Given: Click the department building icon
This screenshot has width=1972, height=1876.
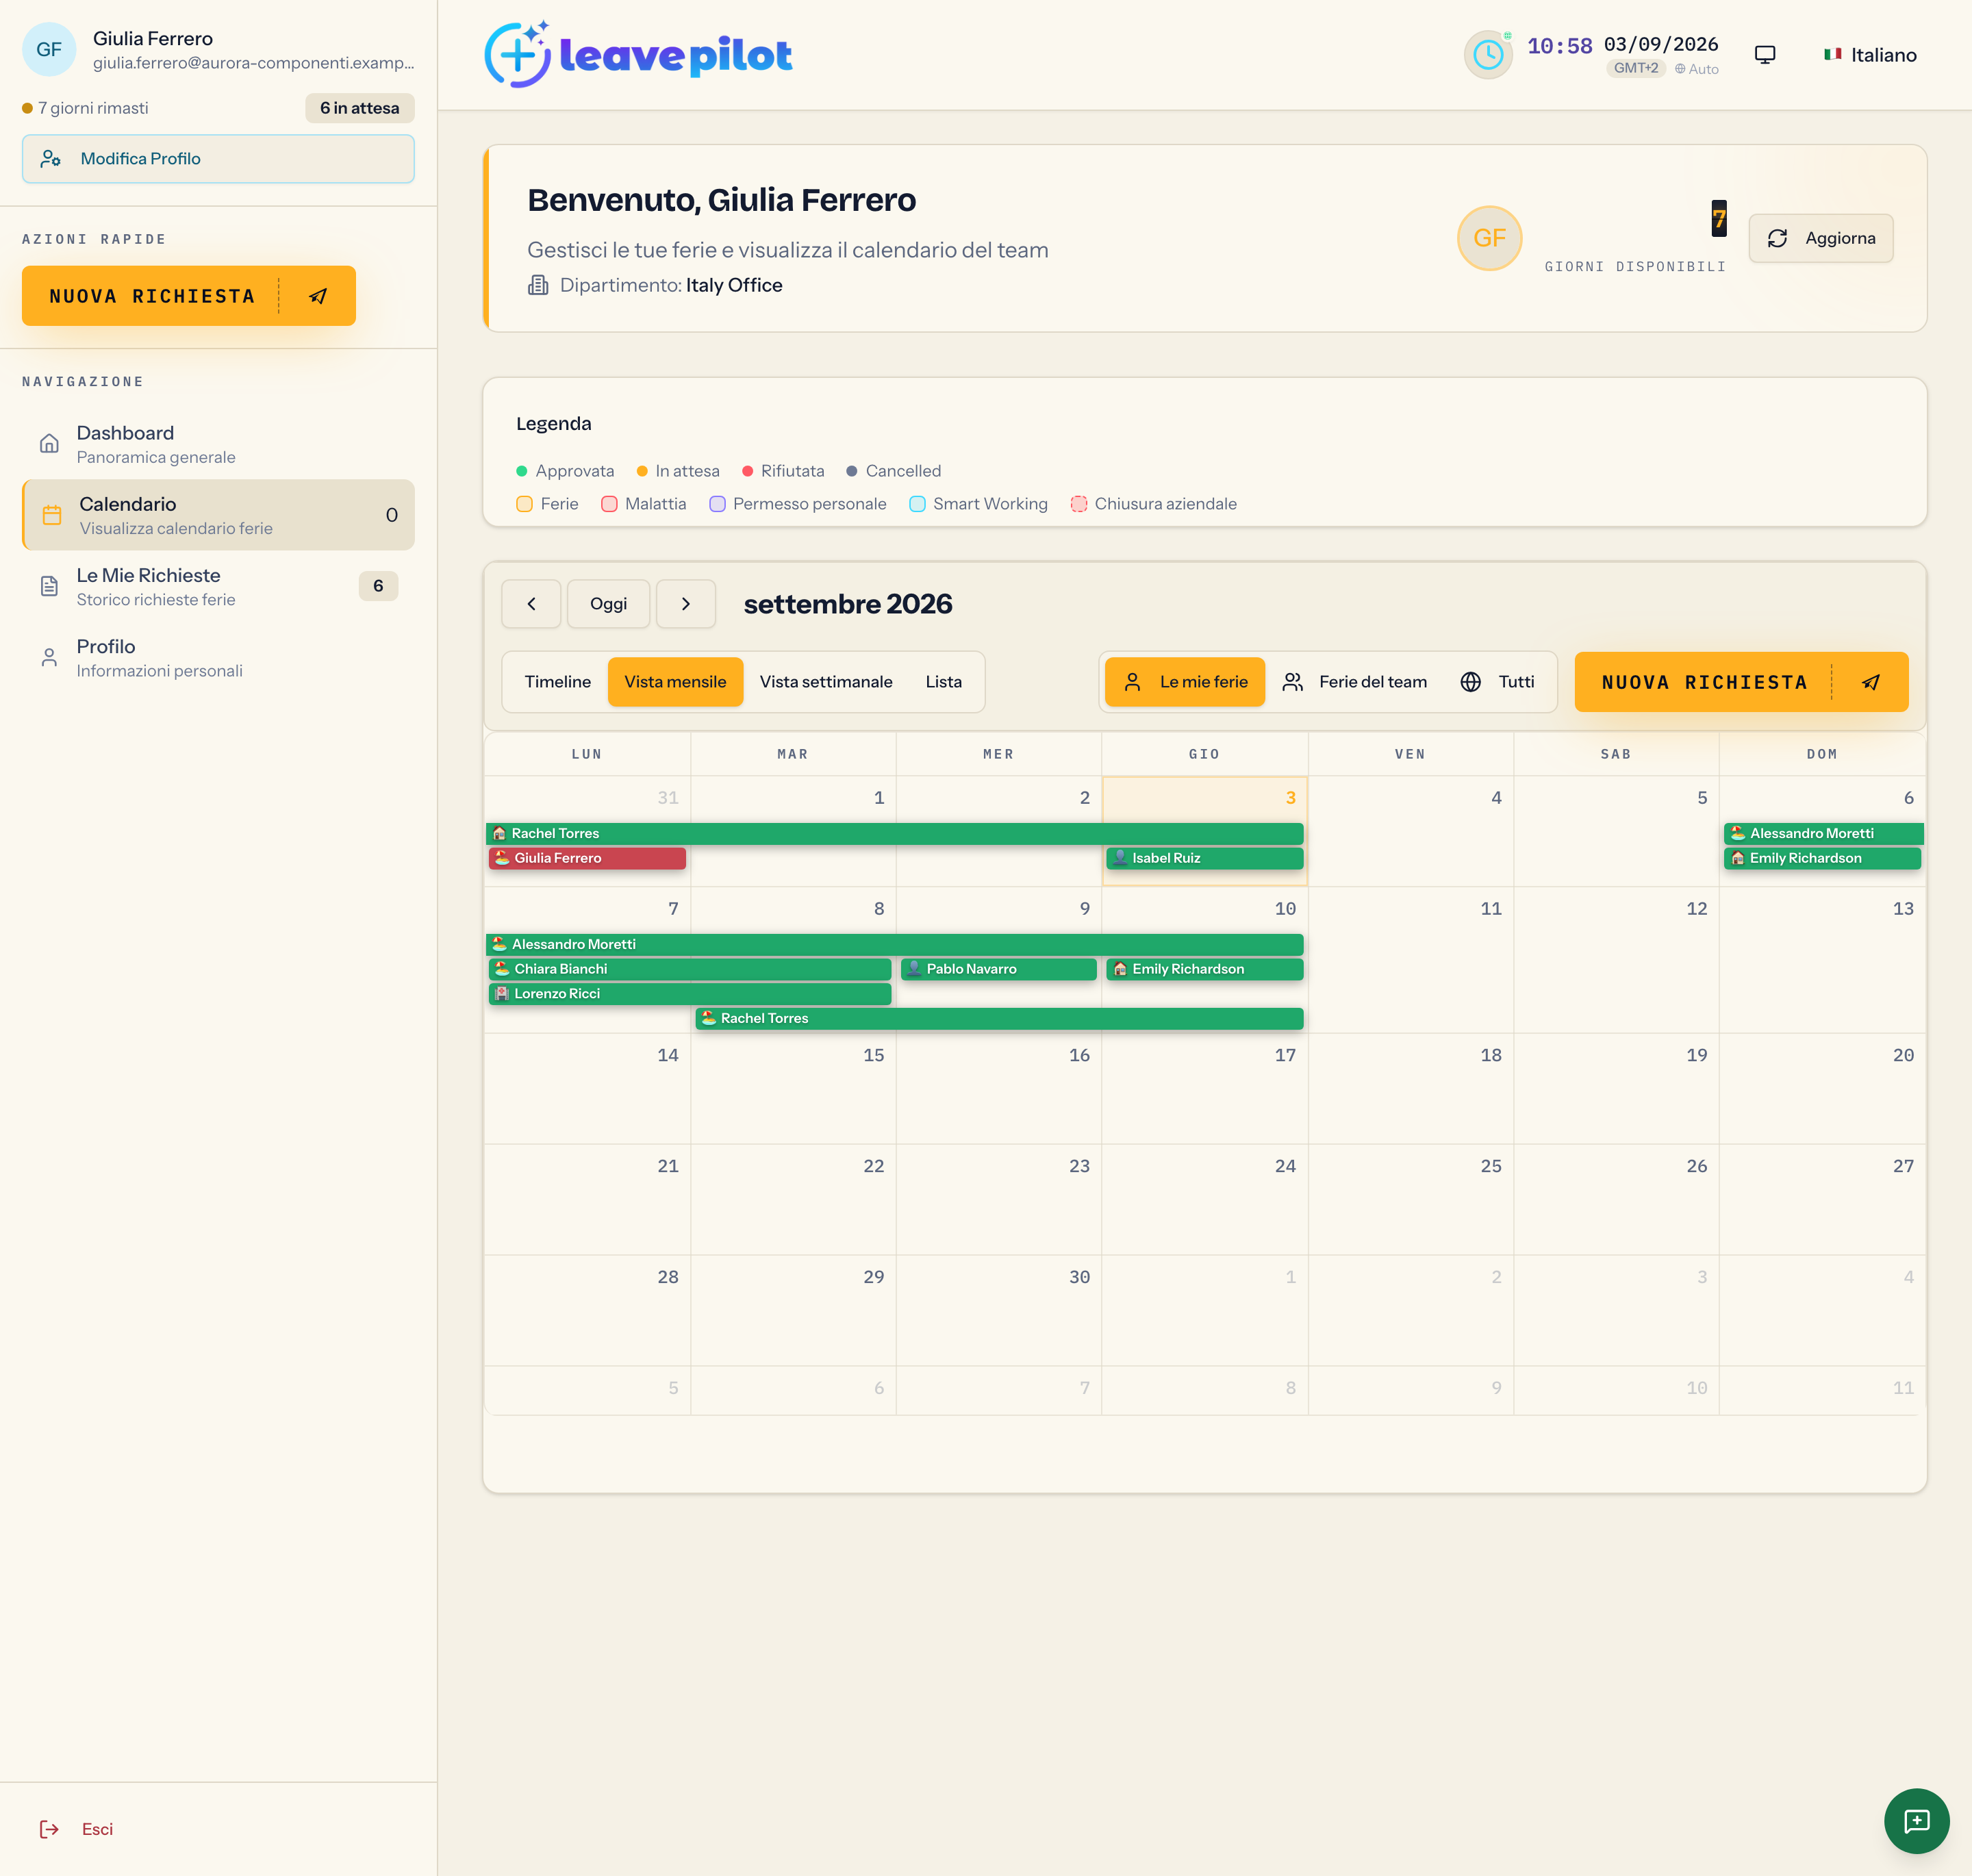Looking at the screenshot, I should [538, 285].
